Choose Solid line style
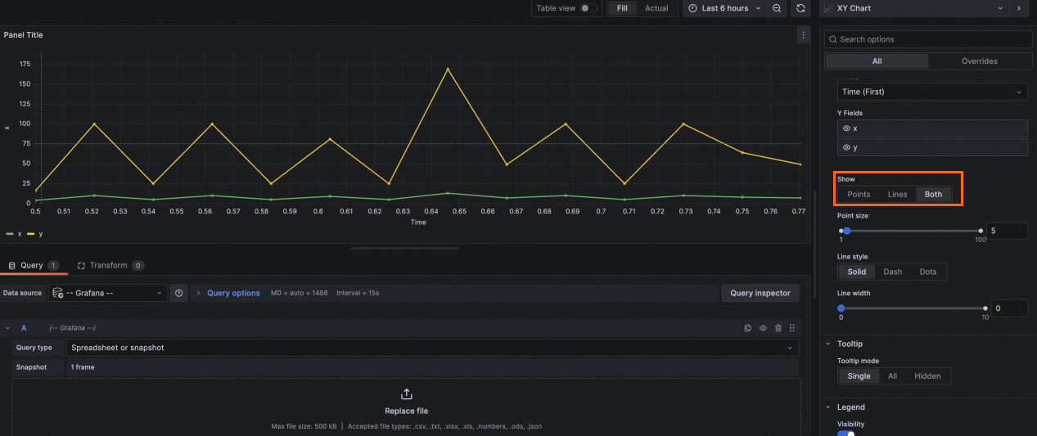 click(x=856, y=272)
